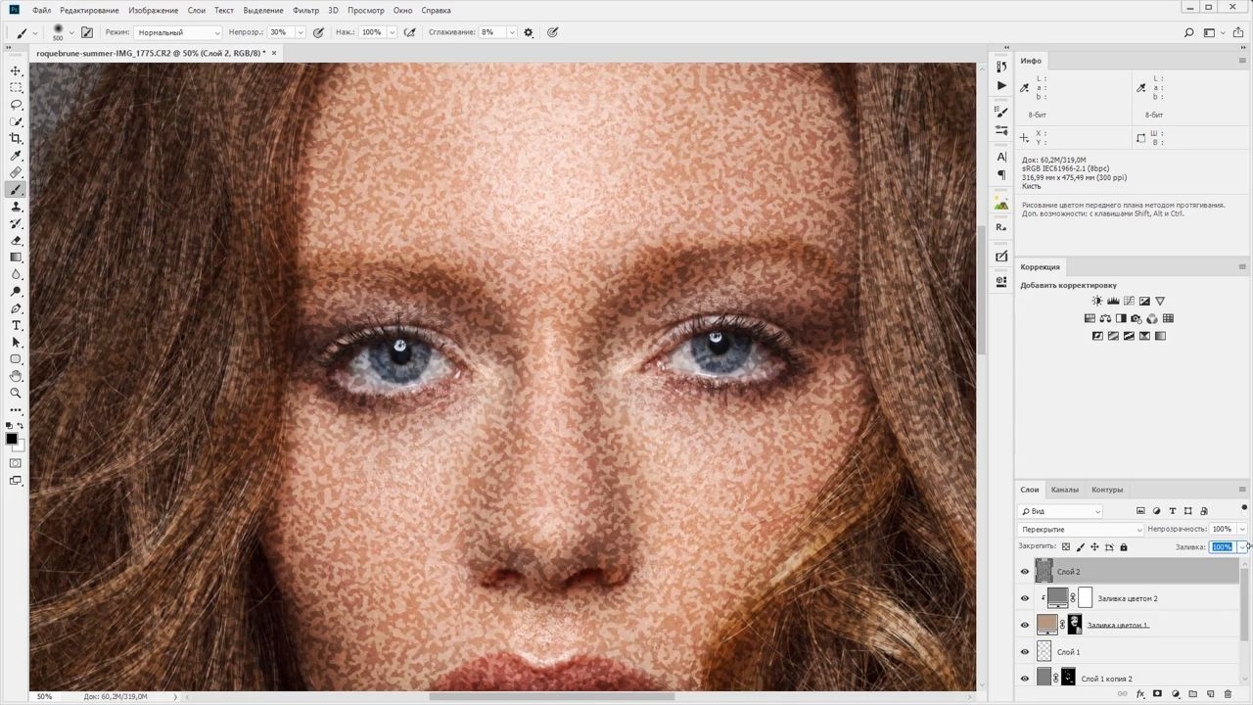Close the roquebrune-summer document tab
1253x705 pixels.
(x=274, y=53)
